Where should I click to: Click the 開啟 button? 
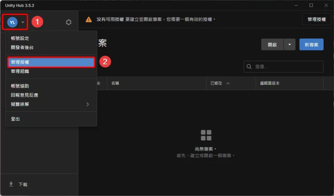click(272, 44)
